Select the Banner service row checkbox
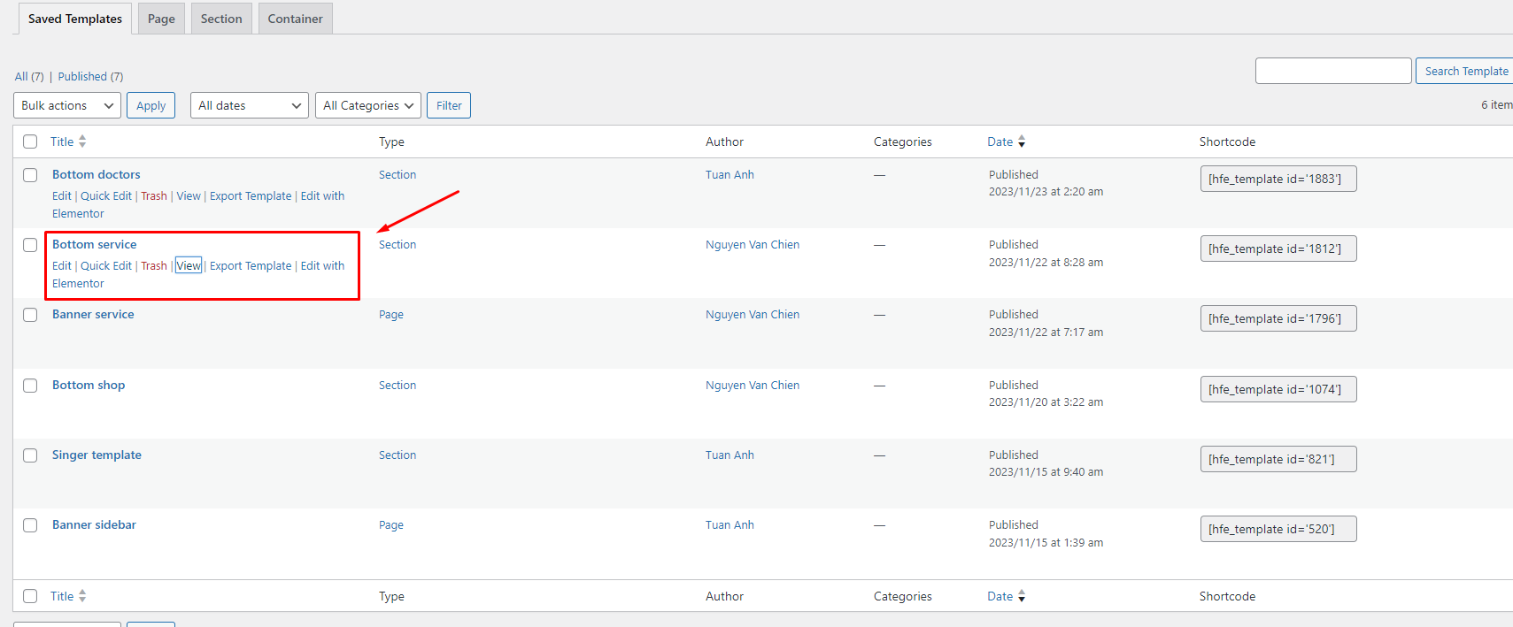1513x627 pixels. [x=30, y=315]
